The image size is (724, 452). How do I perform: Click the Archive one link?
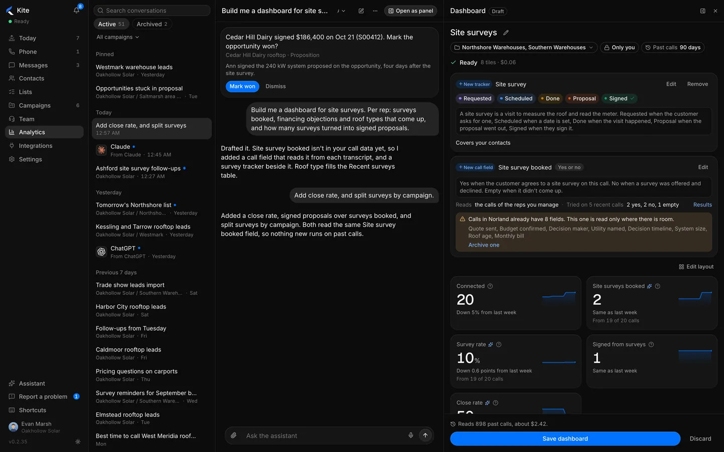484,245
